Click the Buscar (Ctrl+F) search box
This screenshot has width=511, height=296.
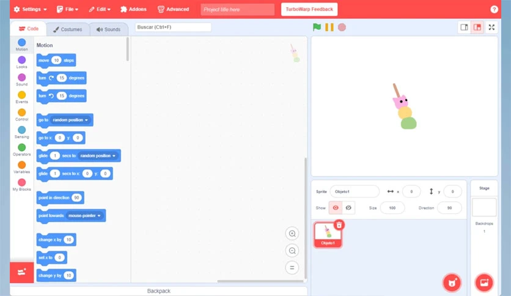click(x=173, y=27)
